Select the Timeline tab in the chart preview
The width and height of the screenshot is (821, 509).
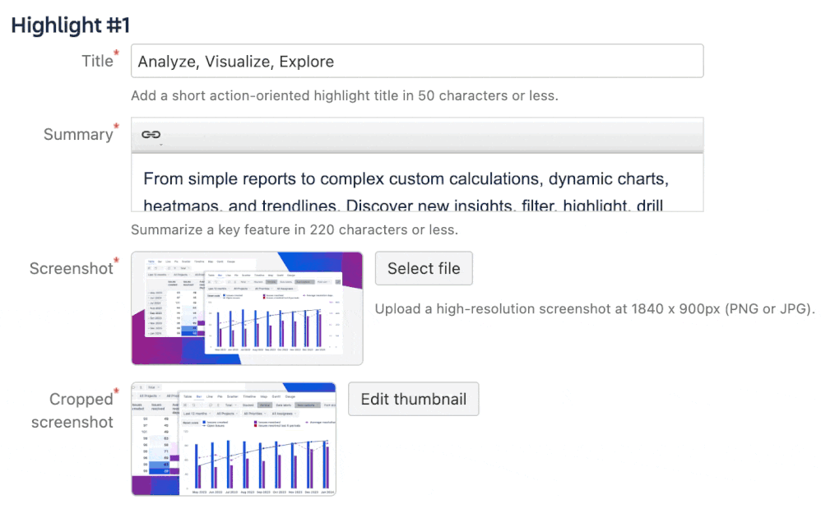point(249,396)
